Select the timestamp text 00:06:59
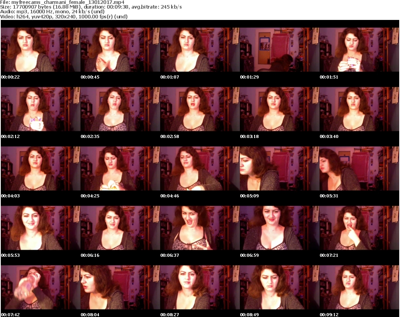The width and height of the screenshot is (400, 317). tap(250, 255)
